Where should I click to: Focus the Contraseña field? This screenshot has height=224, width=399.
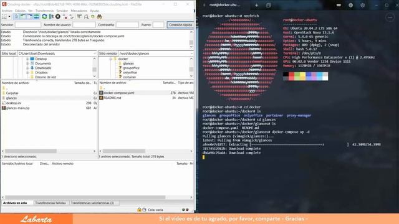click(x=127, y=25)
